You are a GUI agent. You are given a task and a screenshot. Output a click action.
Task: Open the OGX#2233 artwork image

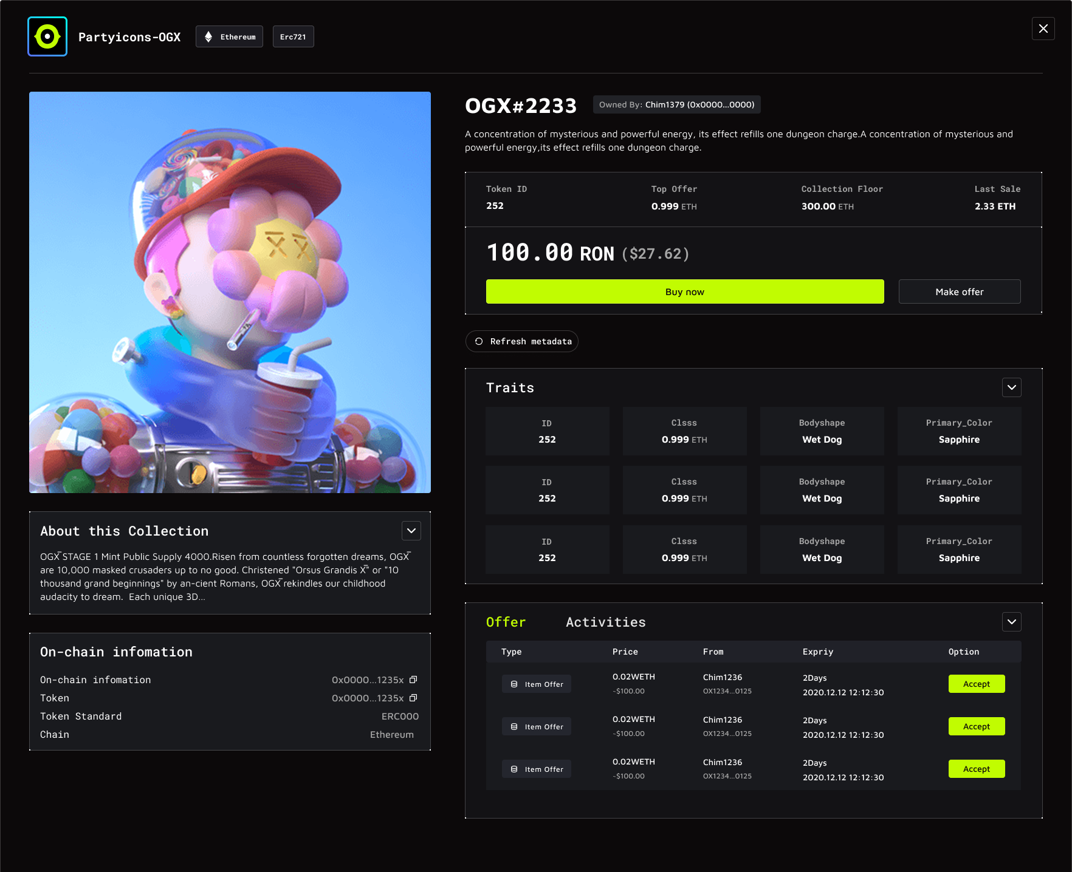pyautogui.click(x=230, y=292)
